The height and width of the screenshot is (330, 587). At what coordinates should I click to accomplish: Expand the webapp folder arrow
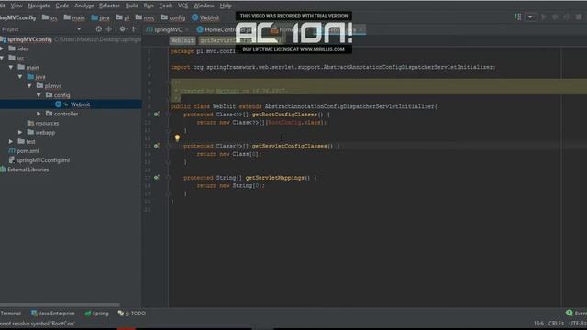20,132
